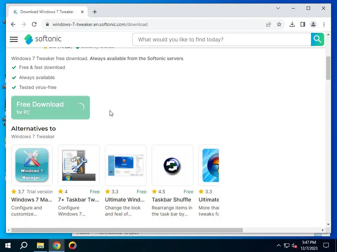Click 'Trial version' label under Windows 7 Manager
Image resolution: width=337 pixels, height=252 pixels.
(39, 192)
